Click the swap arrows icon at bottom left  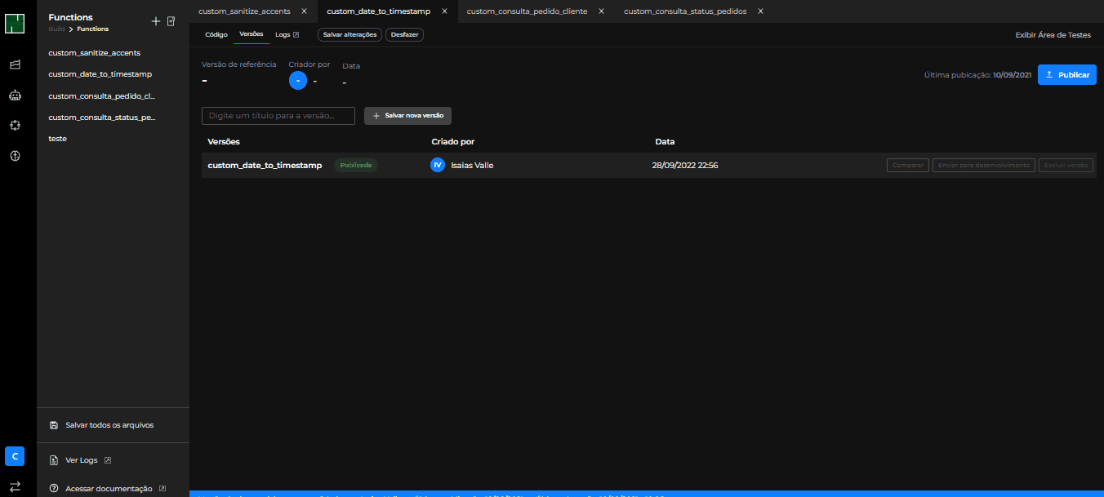(x=15, y=486)
